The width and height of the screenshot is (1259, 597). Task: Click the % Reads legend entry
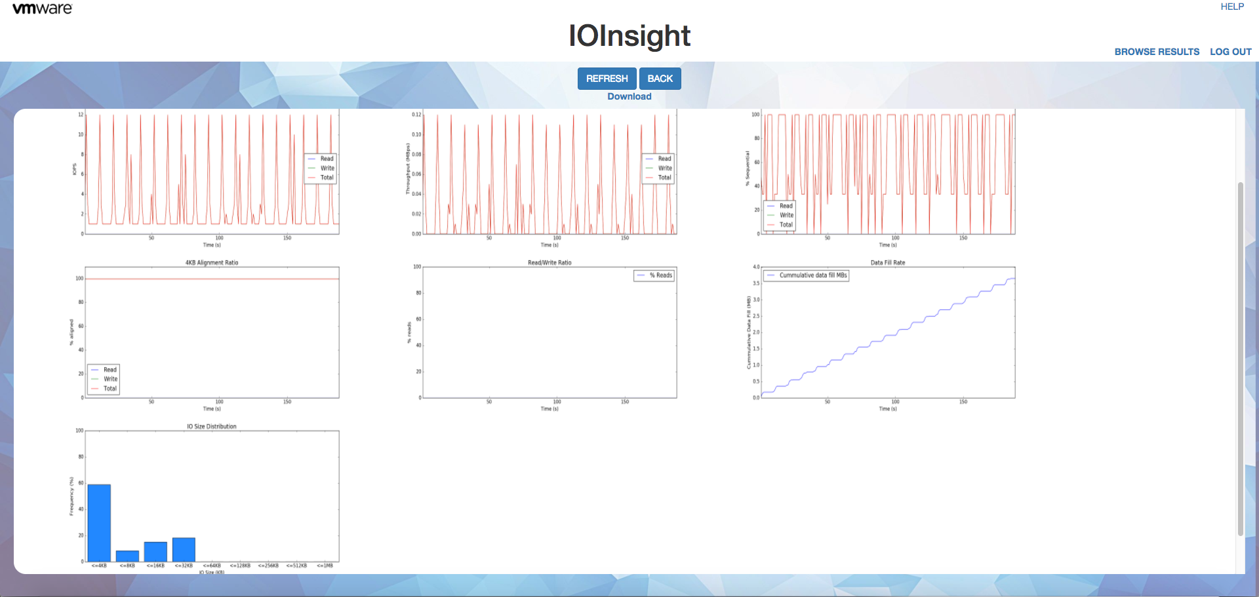coord(654,275)
